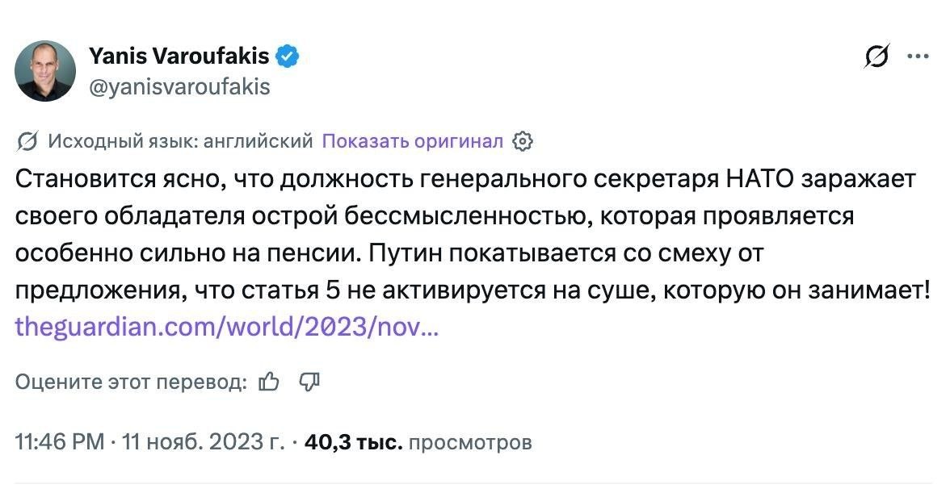Rate the translation with thumbs down
The height and width of the screenshot is (497, 950).
click(310, 382)
